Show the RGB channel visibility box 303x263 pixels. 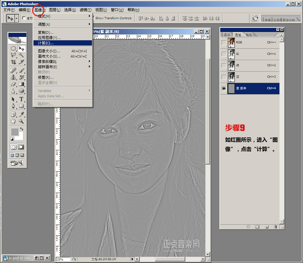pyautogui.click(x=224, y=42)
